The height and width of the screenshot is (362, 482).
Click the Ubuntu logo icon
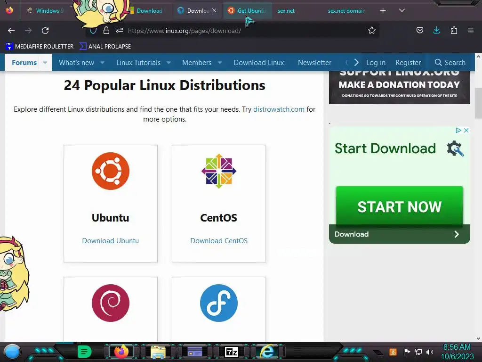pos(110,171)
